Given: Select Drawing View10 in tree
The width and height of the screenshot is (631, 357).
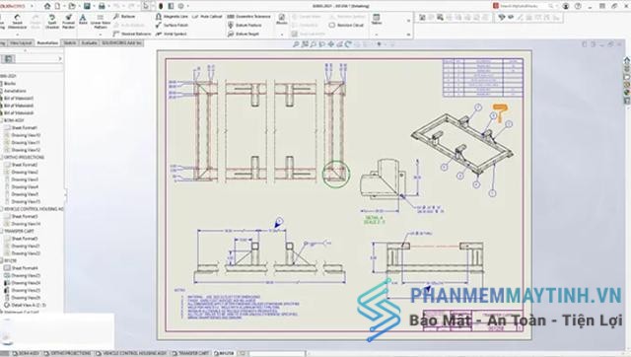Looking at the screenshot, I should 26,135.
